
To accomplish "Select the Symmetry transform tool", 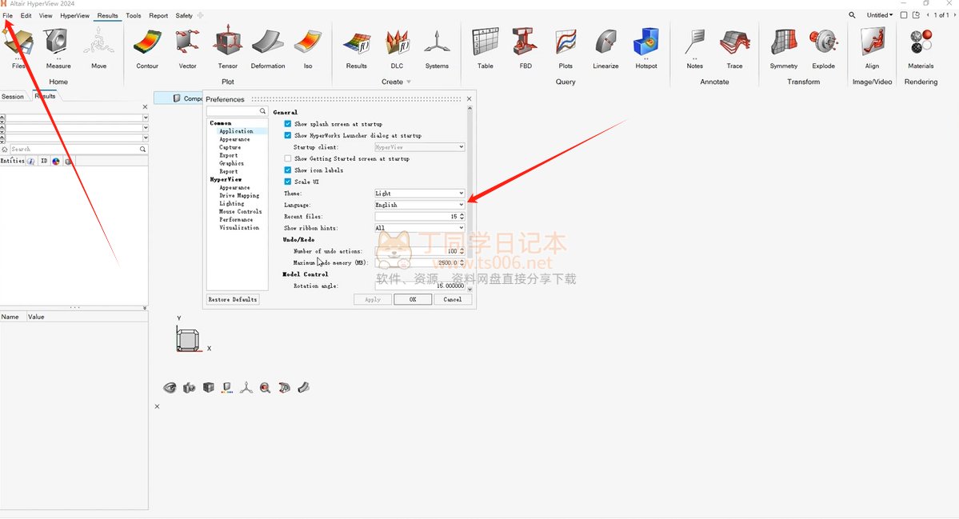I will coord(784,48).
